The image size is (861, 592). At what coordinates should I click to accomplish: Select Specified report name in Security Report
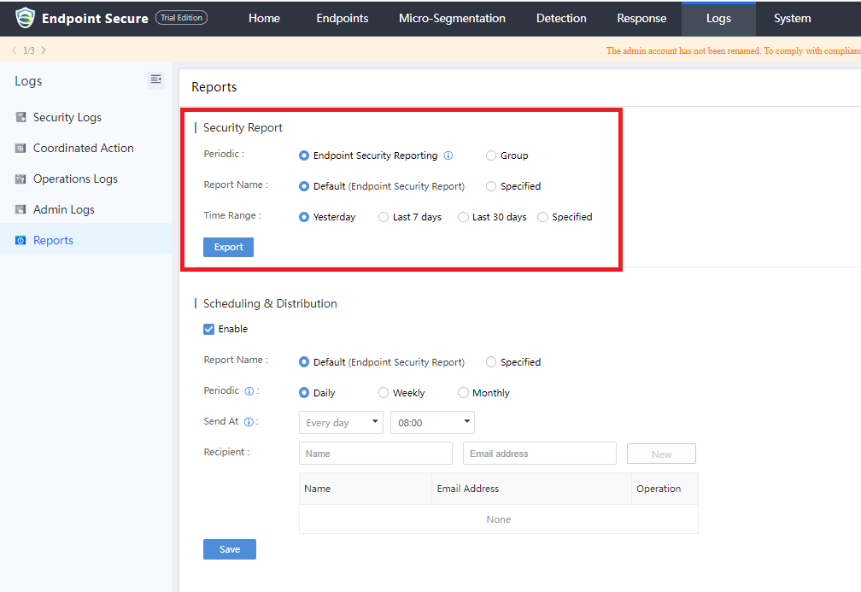click(491, 186)
